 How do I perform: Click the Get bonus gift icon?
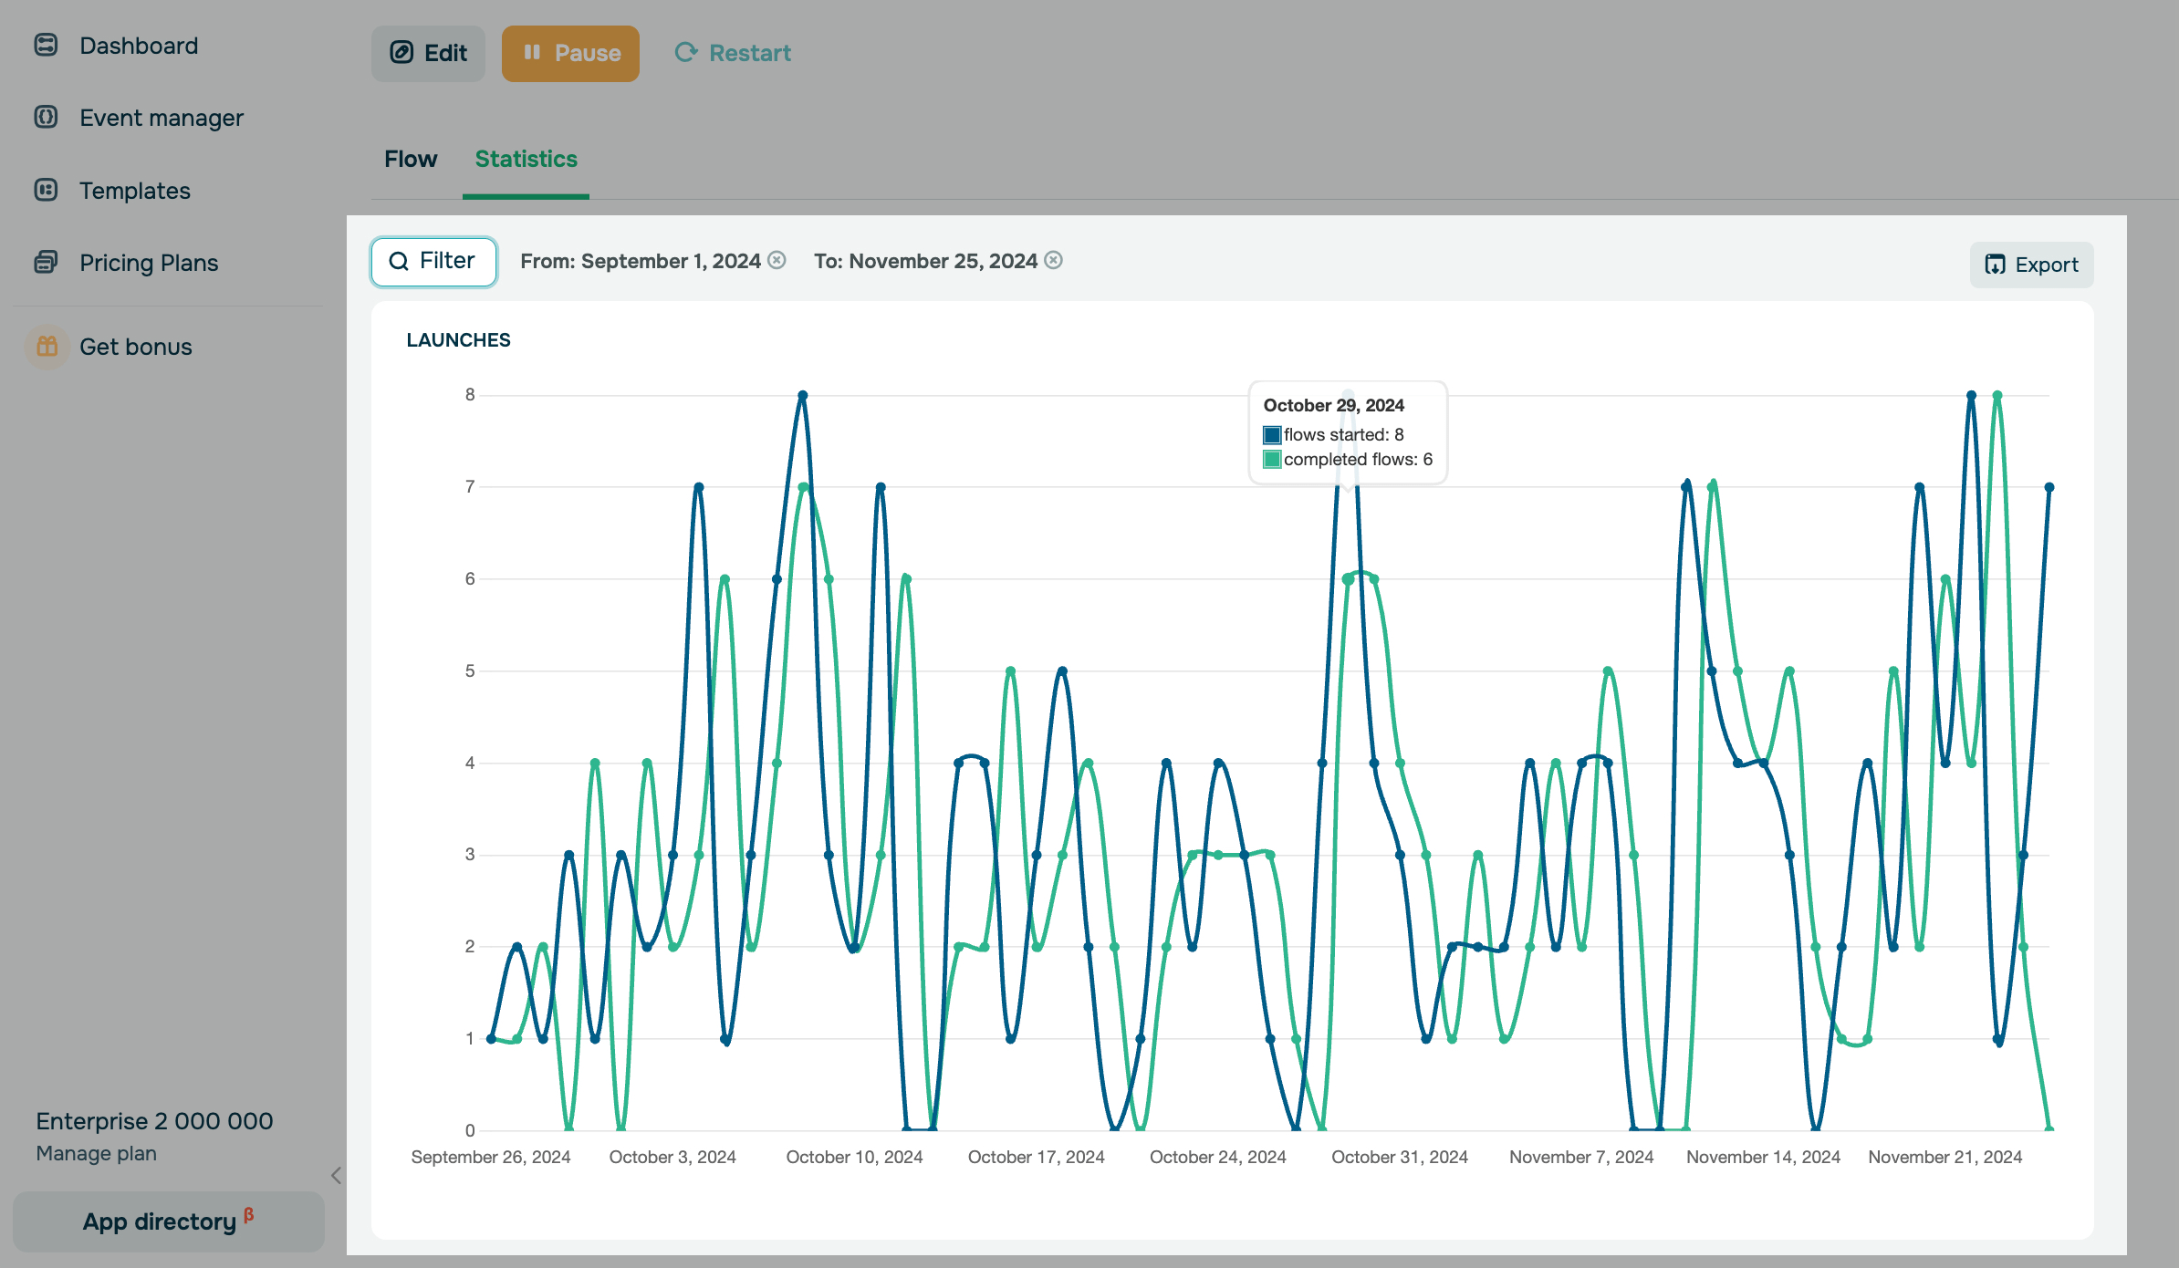coord(47,347)
